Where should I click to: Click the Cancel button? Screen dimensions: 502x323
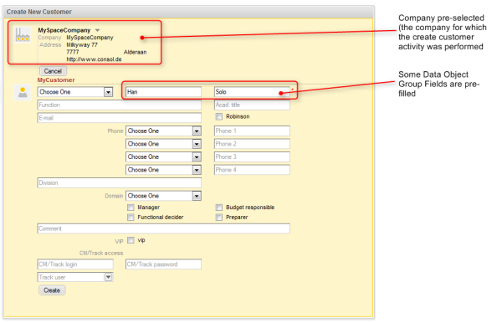[53, 71]
